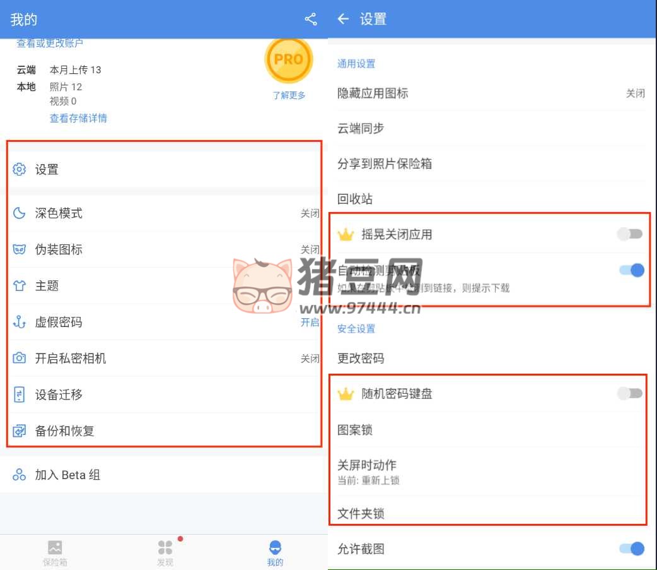Turn on 随机密码键盘 toggle
Image resolution: width=657 pixels, height=570 pixels.
pyautogui.click(x=630, y=393)
